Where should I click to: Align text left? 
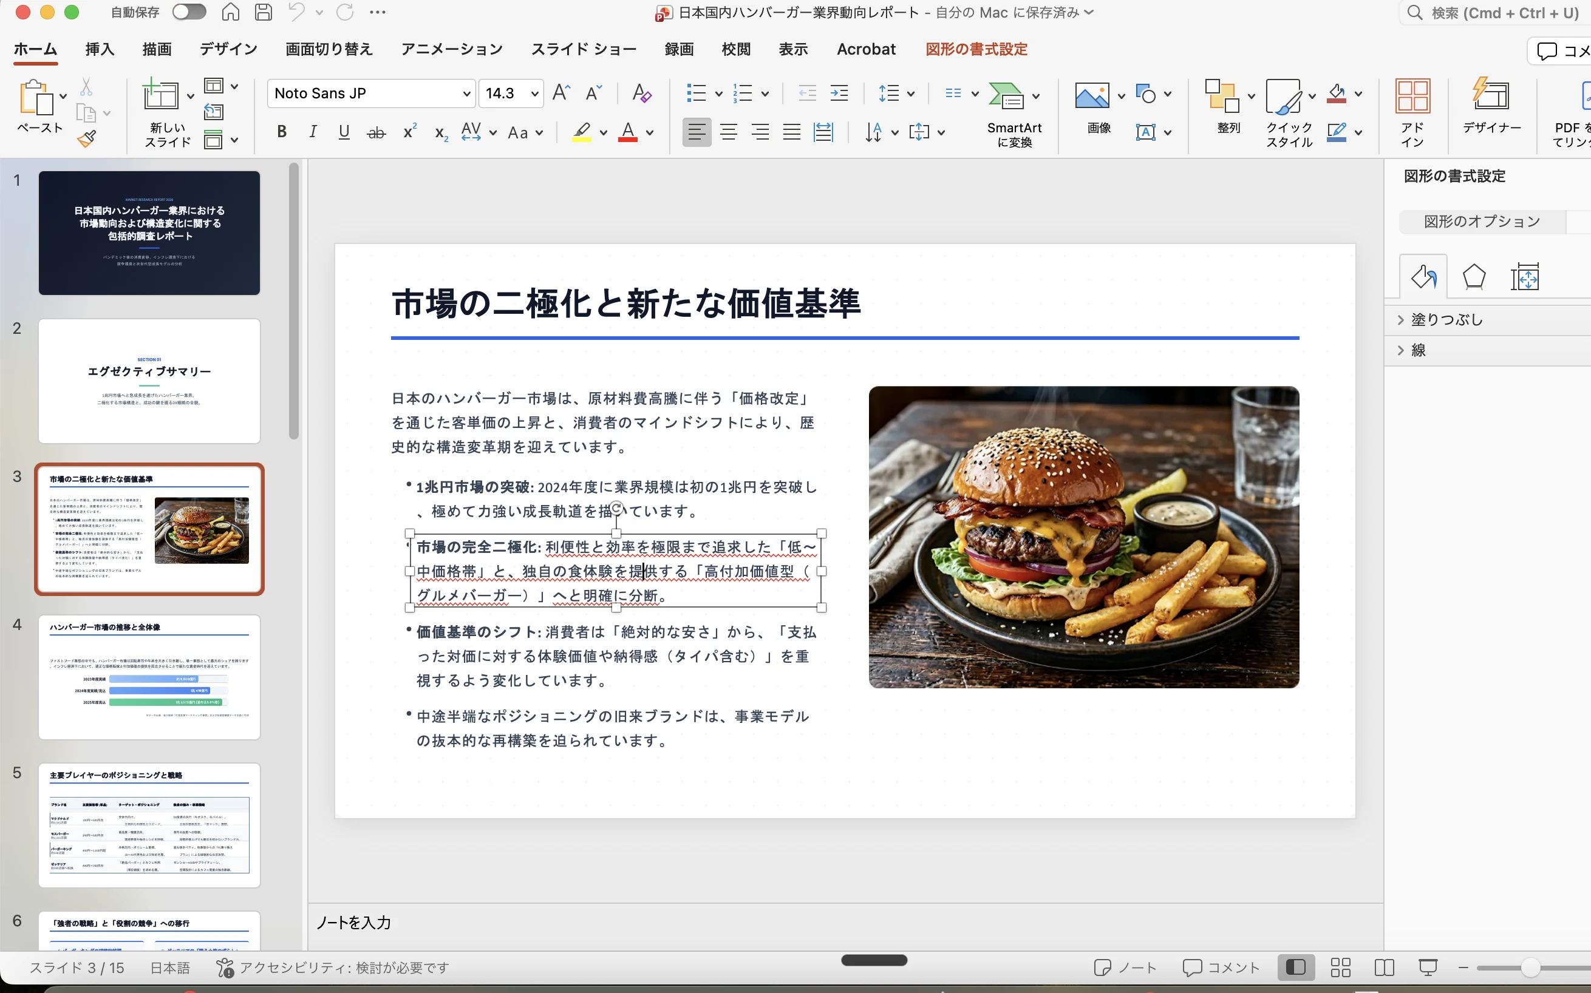(x=697, y=132)
